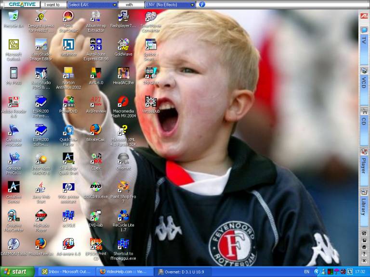Click the pink umbrella tray icon
This screenshot has height=277, width=370.
click(336, 272)
